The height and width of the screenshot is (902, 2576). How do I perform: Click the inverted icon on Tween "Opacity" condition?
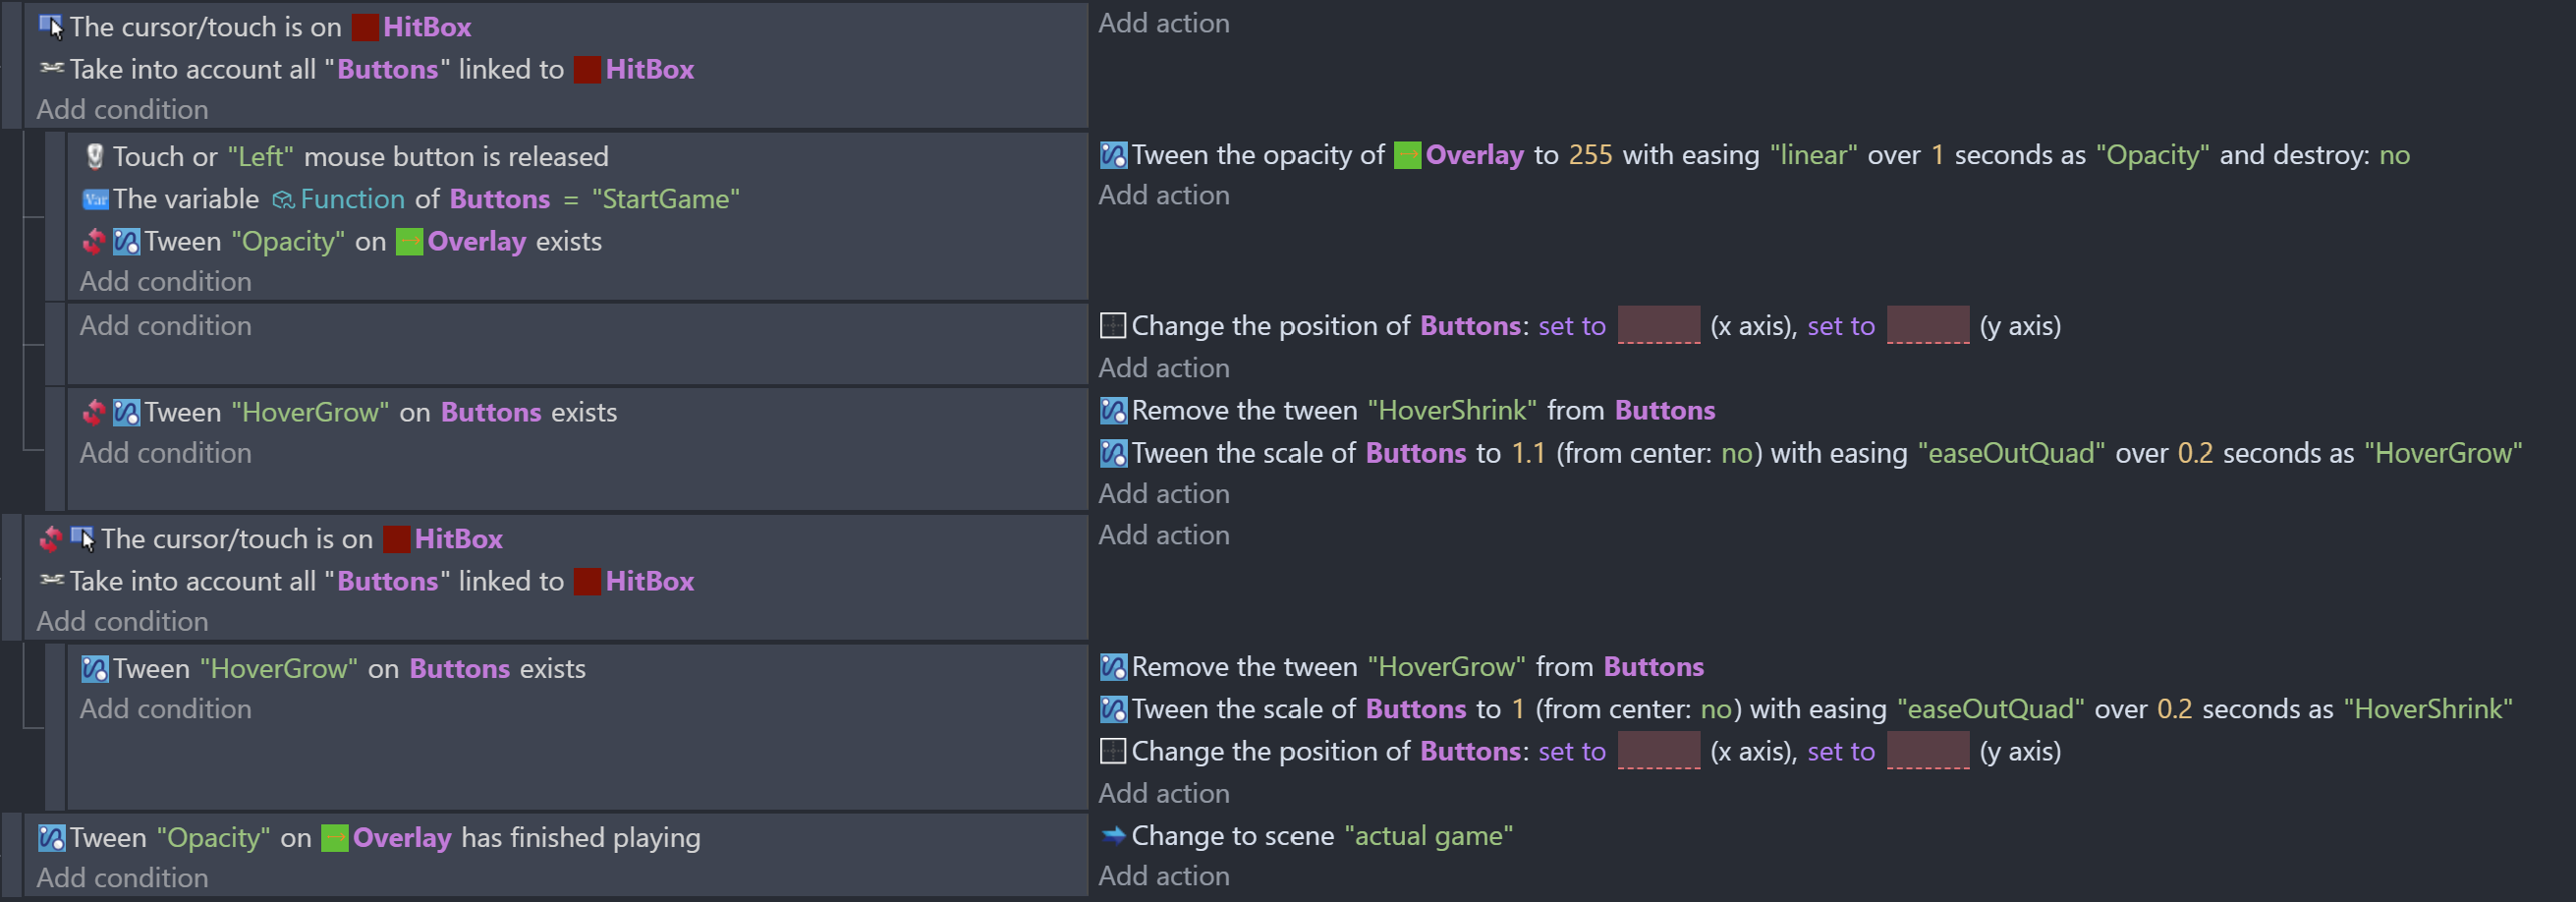tap(94, 242)
